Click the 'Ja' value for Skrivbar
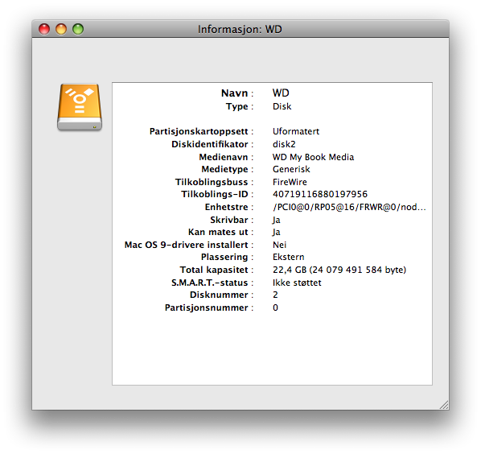 (x=276, y=220)
